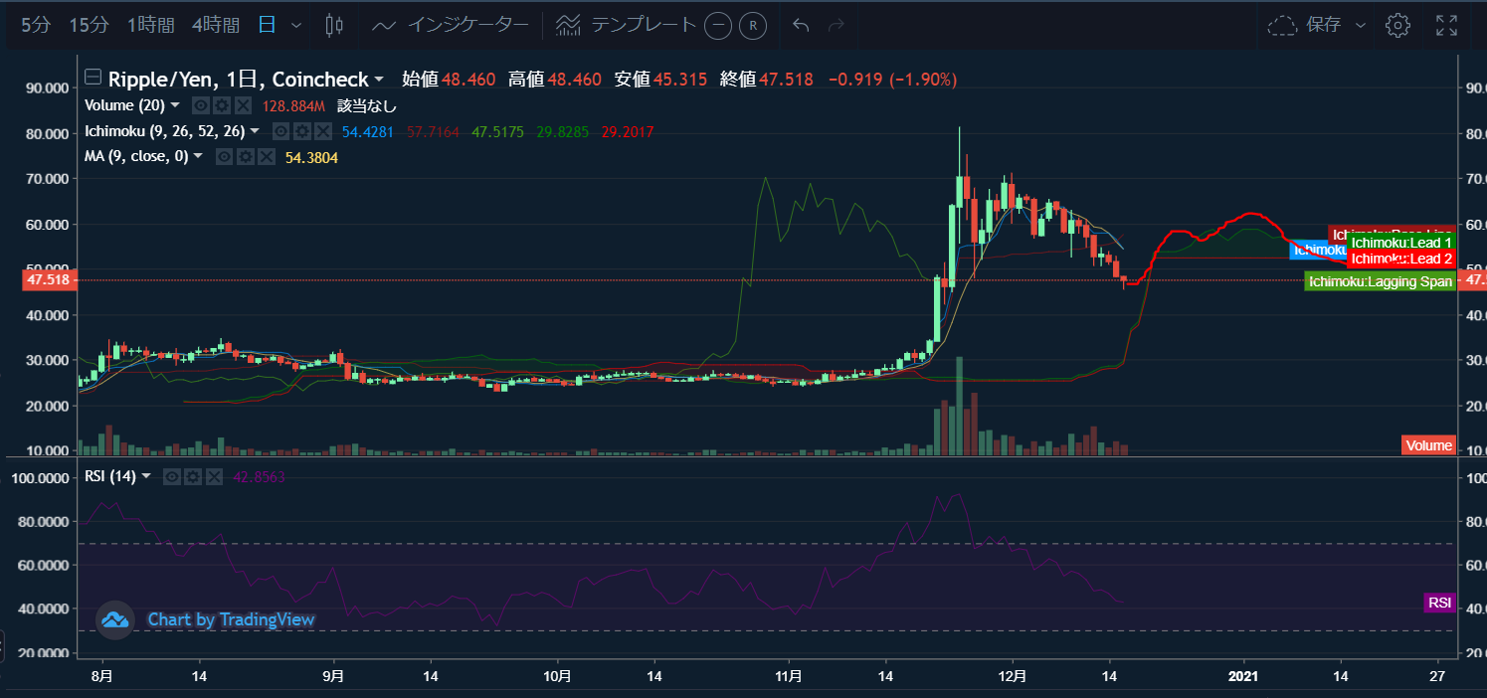Viewport: 1487px width, 698px height.
Task: Click the 11月 label on the time axis
Action: (x=789, y=675)
